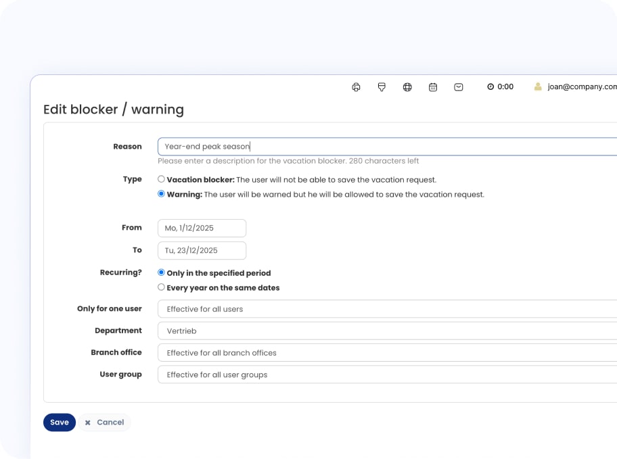The height and width of the screenshot is (459, 617).
Task: Expand the User group dropdown
Action: (x=387, y=375)
